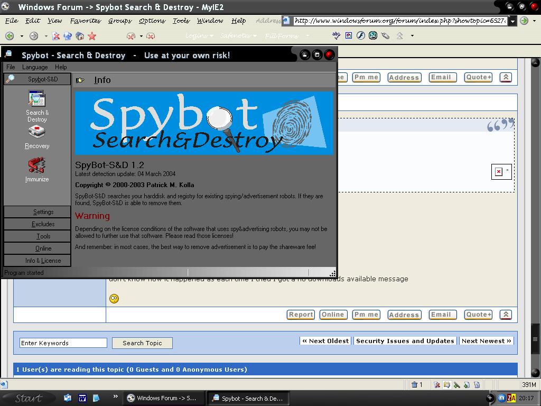Open the address bar URL dropdown
541x406 pixels.
point(512,21)
